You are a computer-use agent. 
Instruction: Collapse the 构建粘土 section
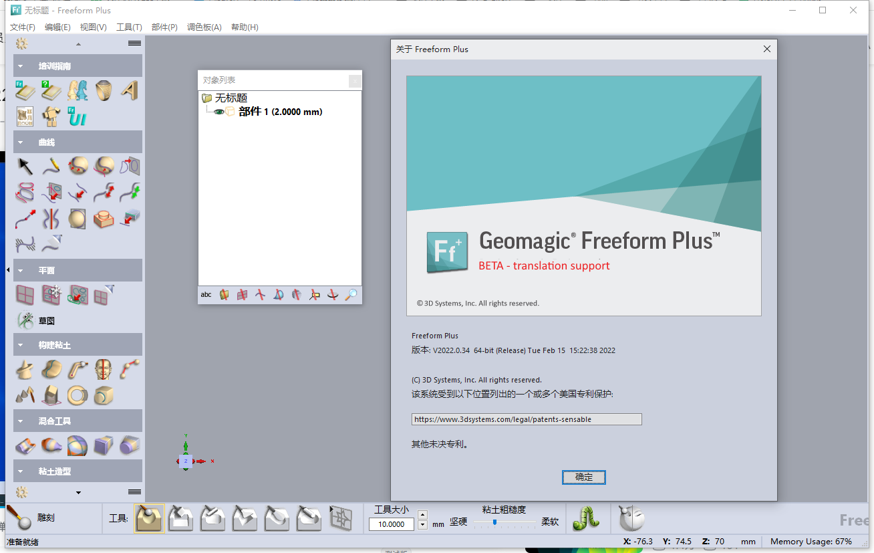point(21,346)
